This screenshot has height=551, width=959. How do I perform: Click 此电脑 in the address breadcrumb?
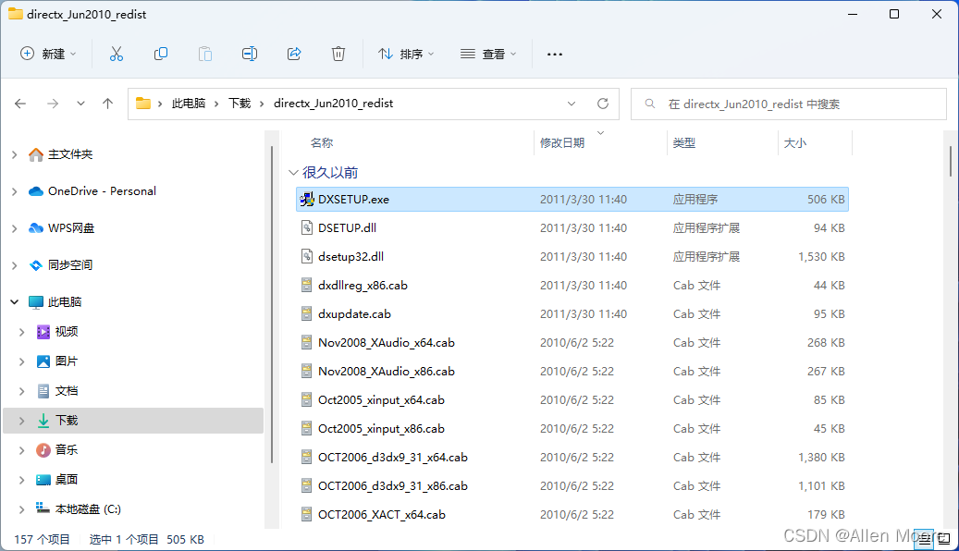189,104
